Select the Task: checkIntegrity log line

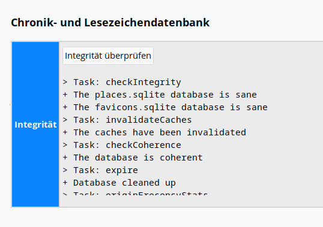coord(122,82)
